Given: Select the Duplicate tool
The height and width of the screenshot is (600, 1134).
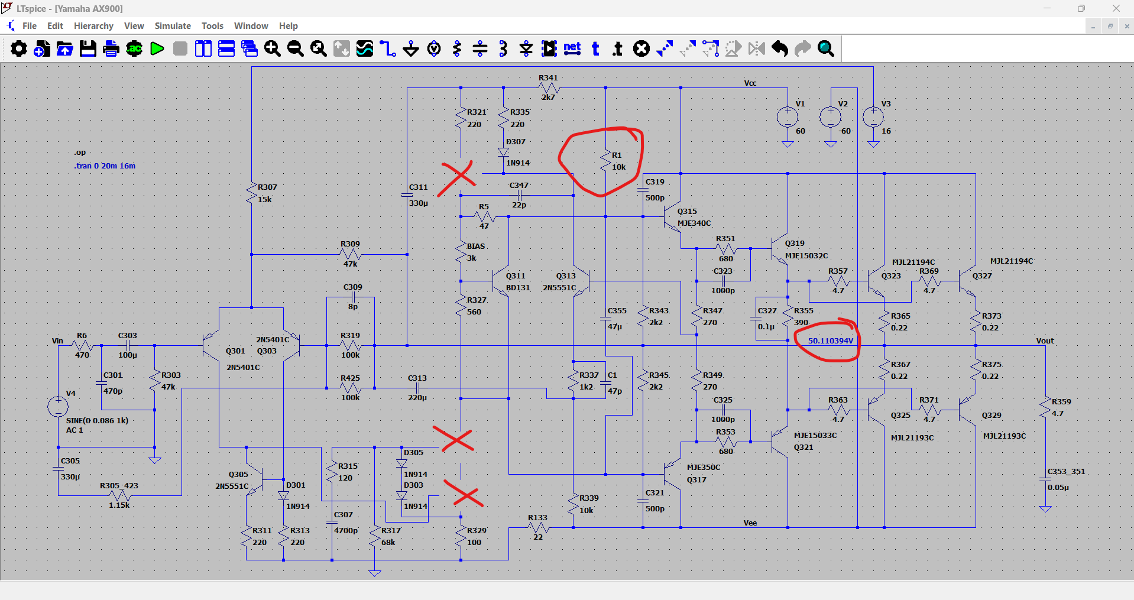Looking at the screenshot, I should 665,48.
